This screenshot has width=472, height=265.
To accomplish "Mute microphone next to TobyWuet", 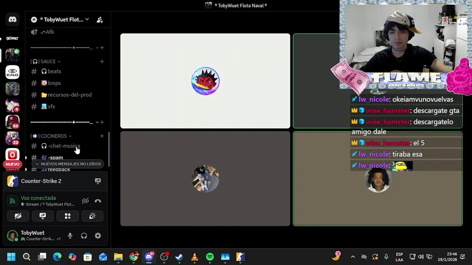I will (x=70, y=236).
